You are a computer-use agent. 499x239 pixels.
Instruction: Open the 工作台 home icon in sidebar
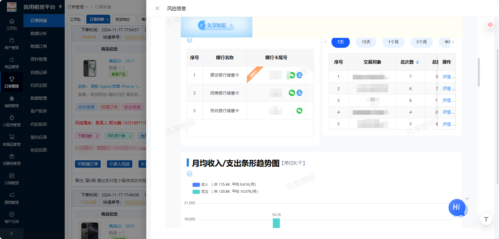click(x=11, y=21)
